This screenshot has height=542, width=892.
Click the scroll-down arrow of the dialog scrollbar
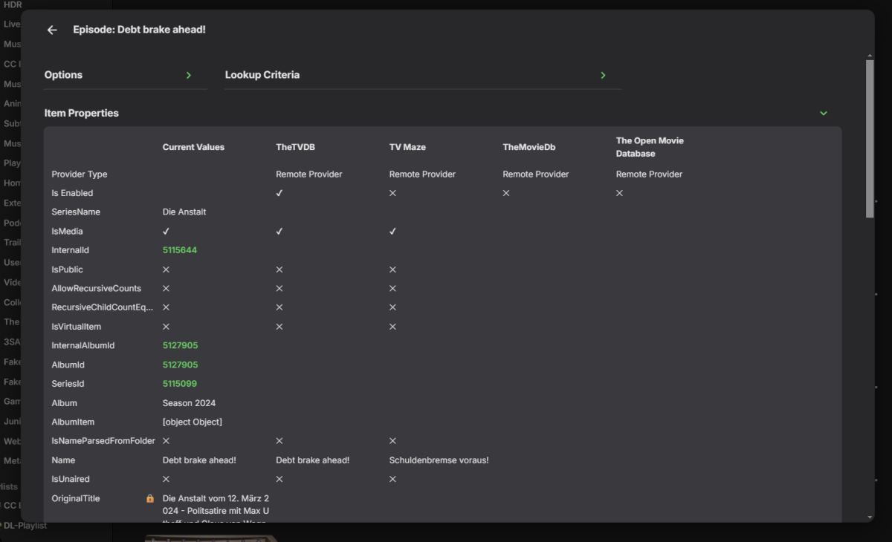(870, 517)
